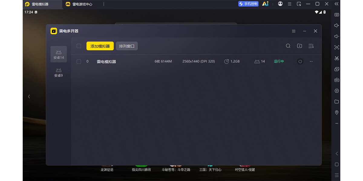363x181 pixels.
Task: Click the 6核 6144M spec text
Action: coord(163,62)
